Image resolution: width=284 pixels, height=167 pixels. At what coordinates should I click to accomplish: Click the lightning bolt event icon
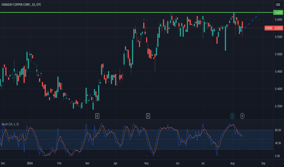[242, 116]
